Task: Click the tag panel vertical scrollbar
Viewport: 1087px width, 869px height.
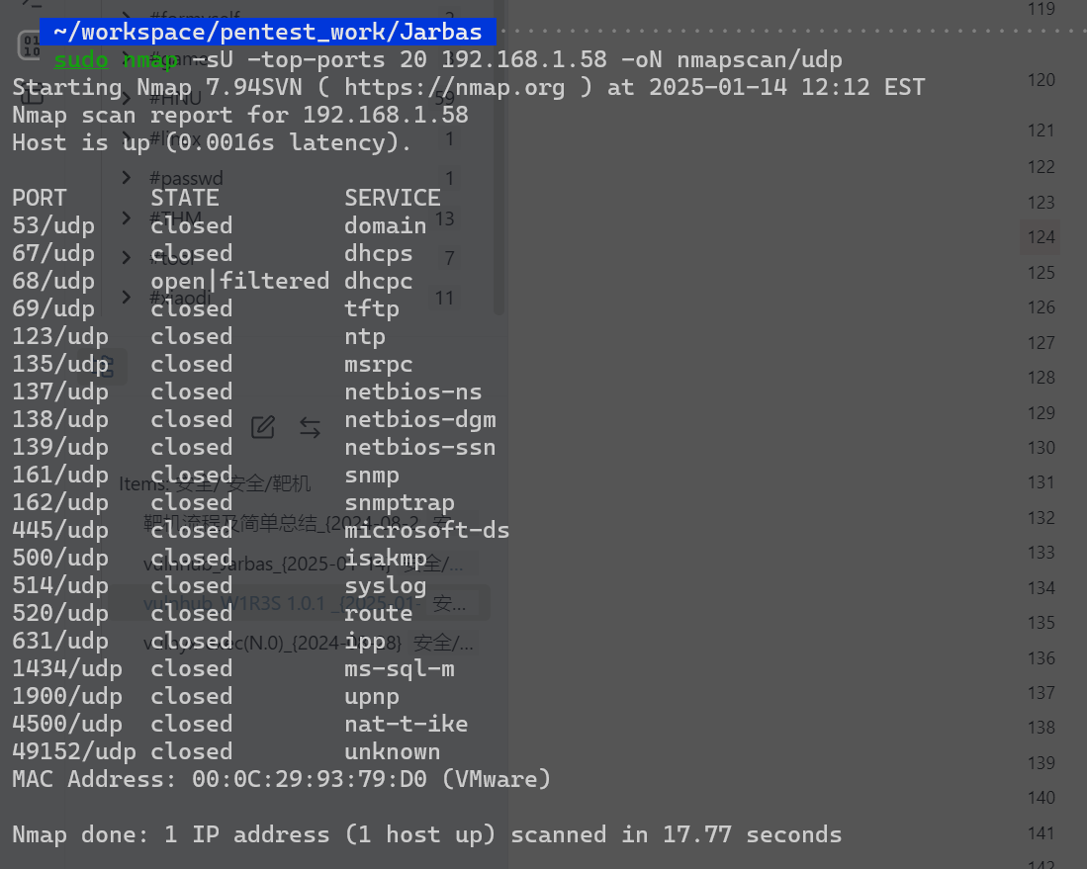Action: (x=498, y=158)
